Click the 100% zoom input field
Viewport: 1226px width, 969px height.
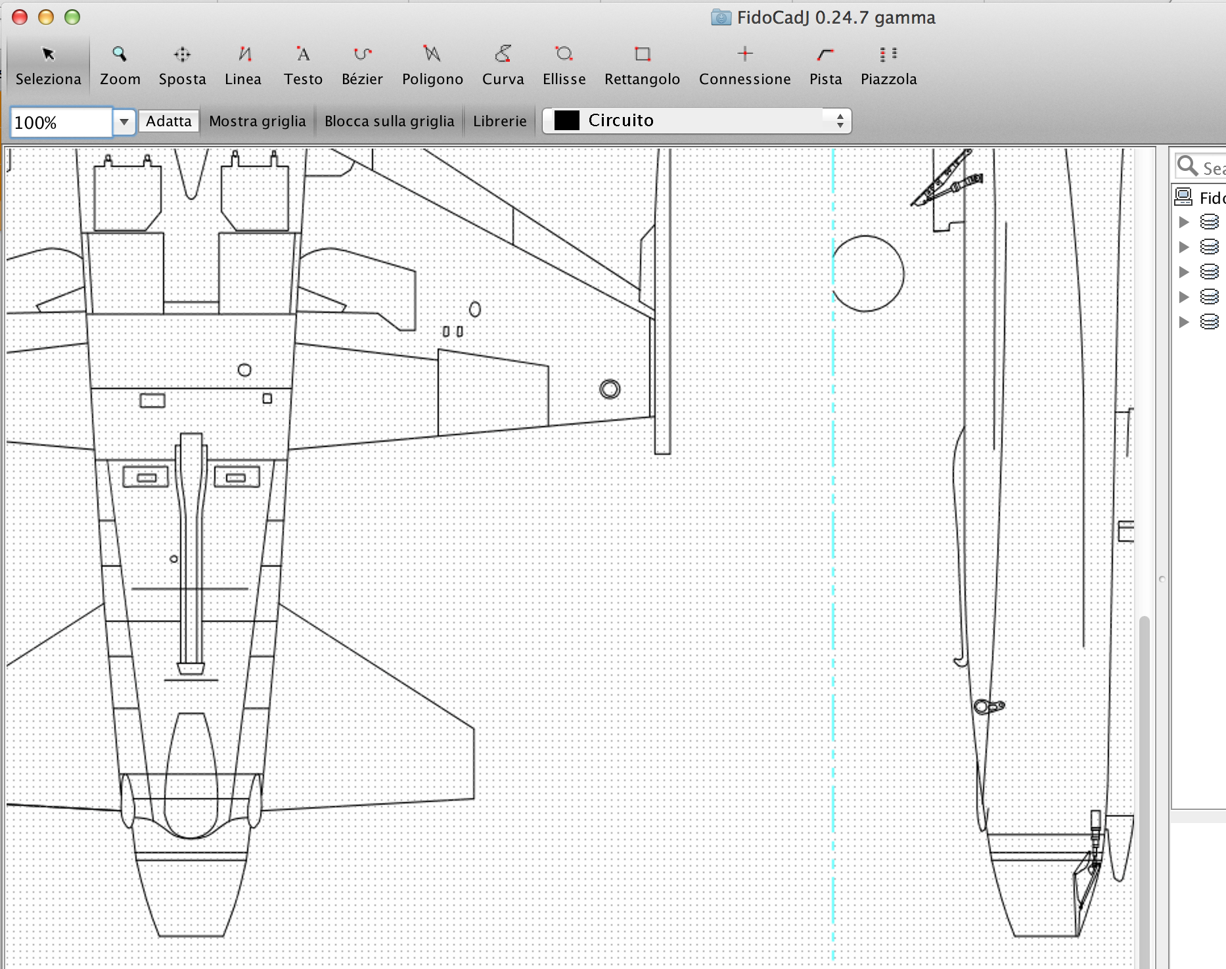pos(61,123)
